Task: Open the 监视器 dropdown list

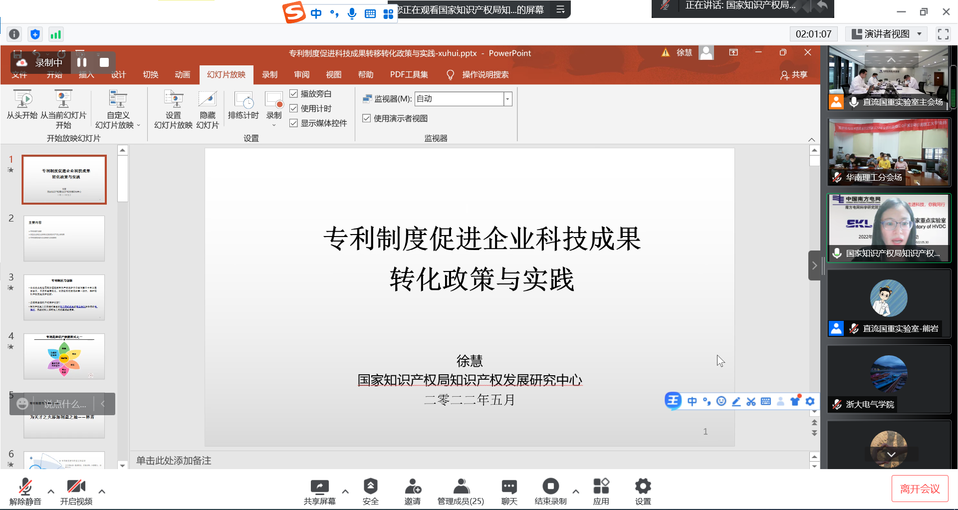Action: tap(507, 99)
